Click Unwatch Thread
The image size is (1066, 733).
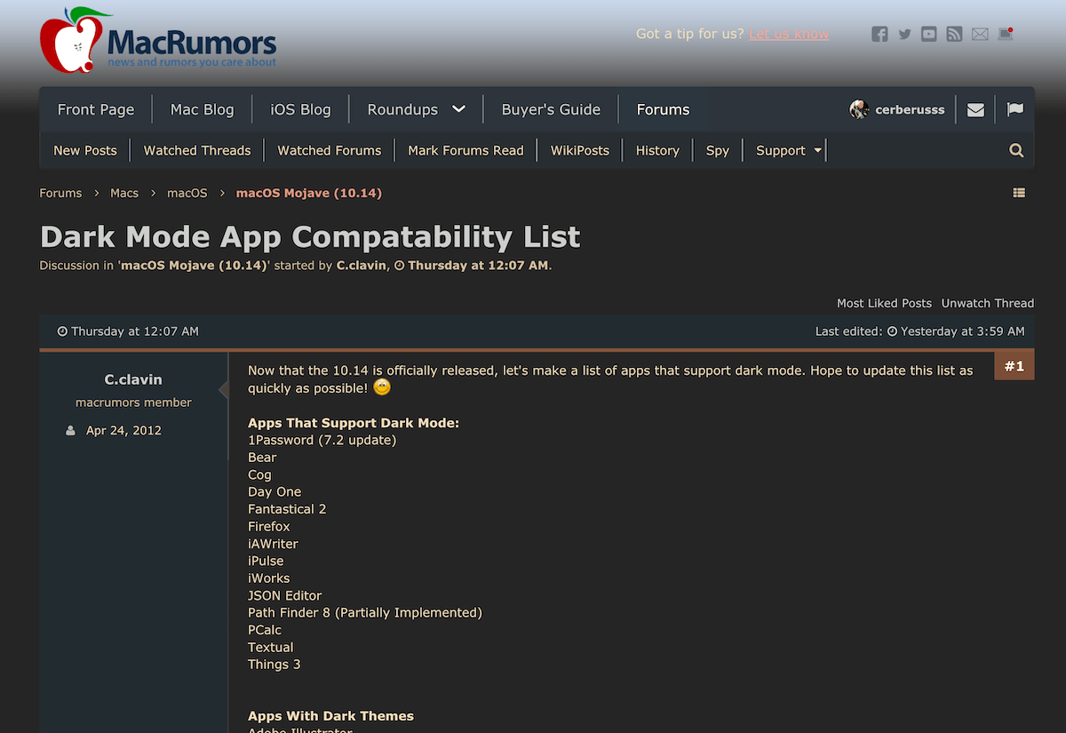(x=988, y=303)
